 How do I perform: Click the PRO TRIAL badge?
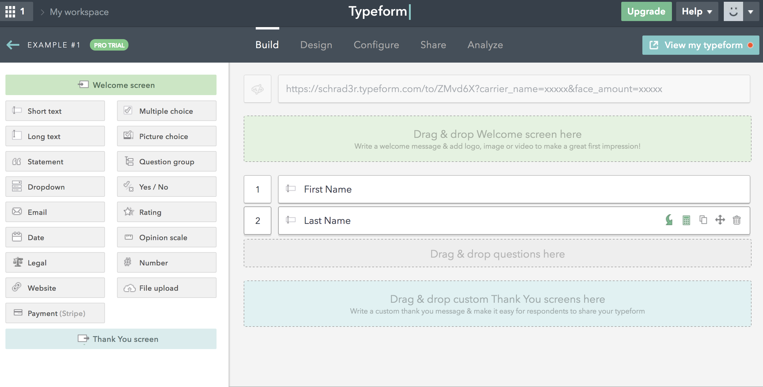(x=109, y=45)
